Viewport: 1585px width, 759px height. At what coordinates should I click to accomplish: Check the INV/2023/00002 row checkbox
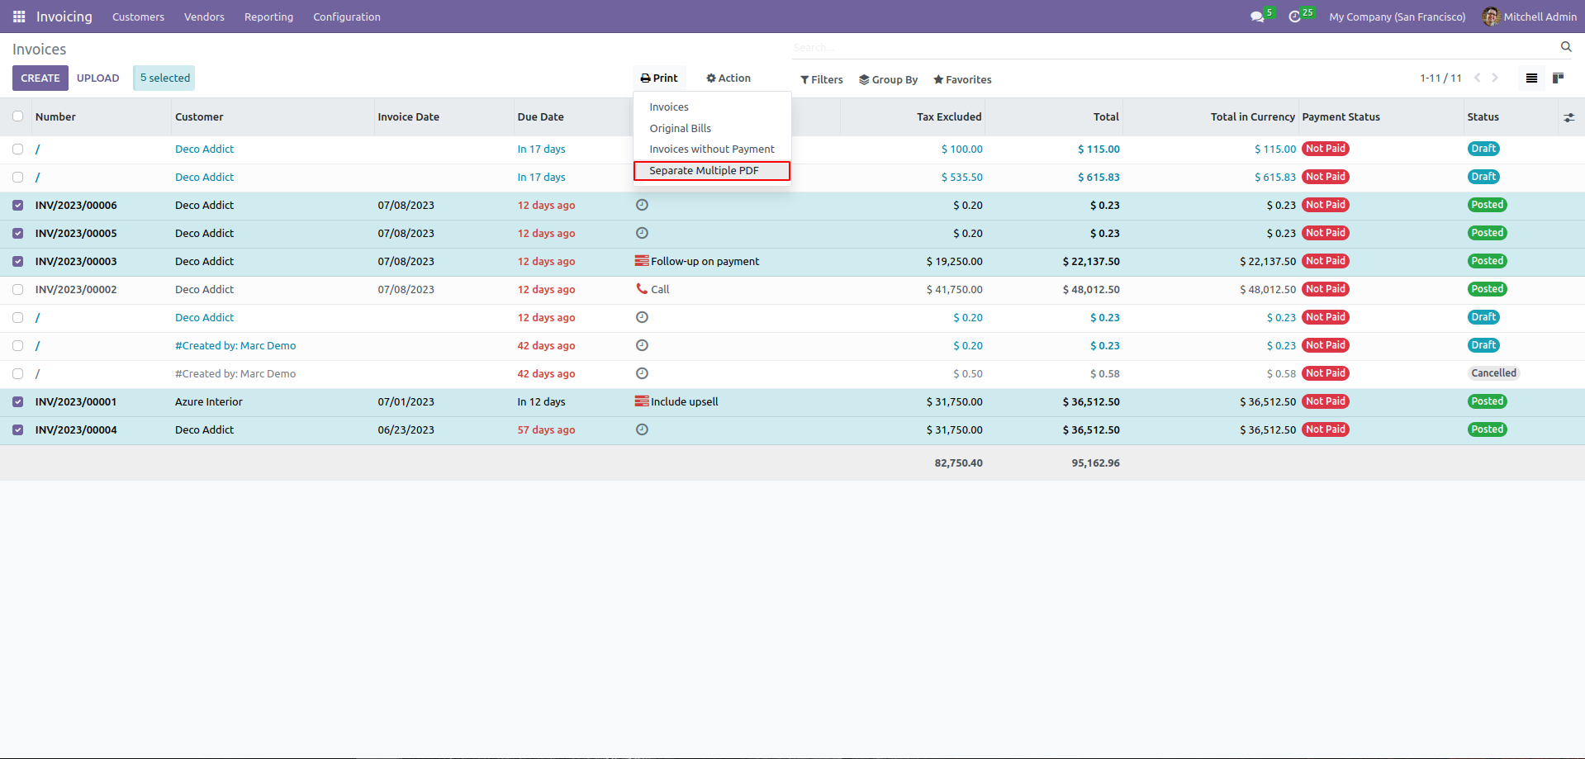click(18, 290)
